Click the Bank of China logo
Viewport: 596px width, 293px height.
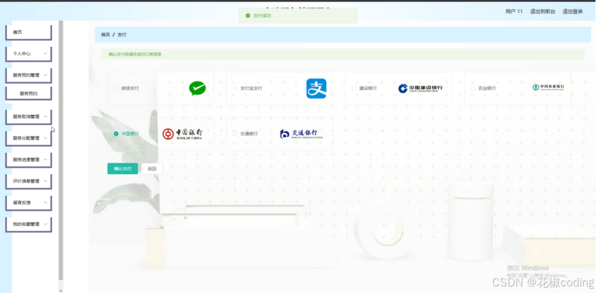pyautogui.click(x=182, y=134)
